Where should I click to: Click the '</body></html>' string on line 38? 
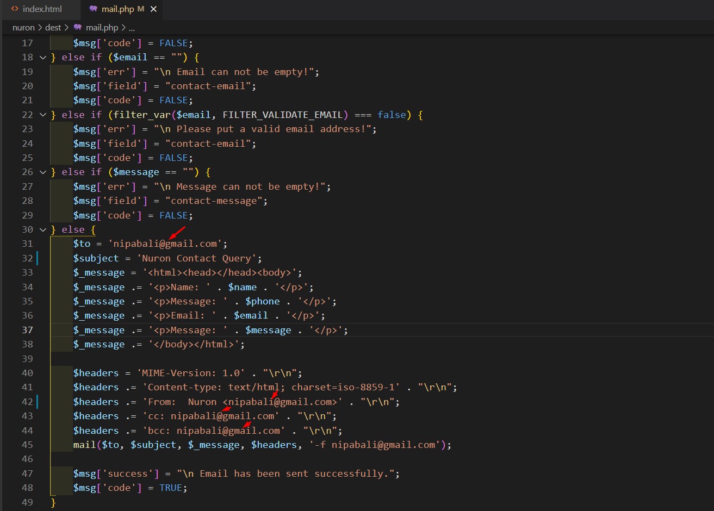194,344
